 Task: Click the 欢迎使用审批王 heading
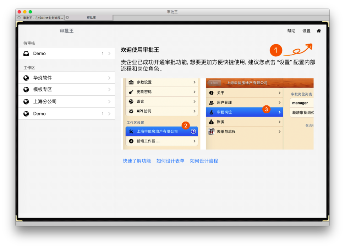(140, 50)
